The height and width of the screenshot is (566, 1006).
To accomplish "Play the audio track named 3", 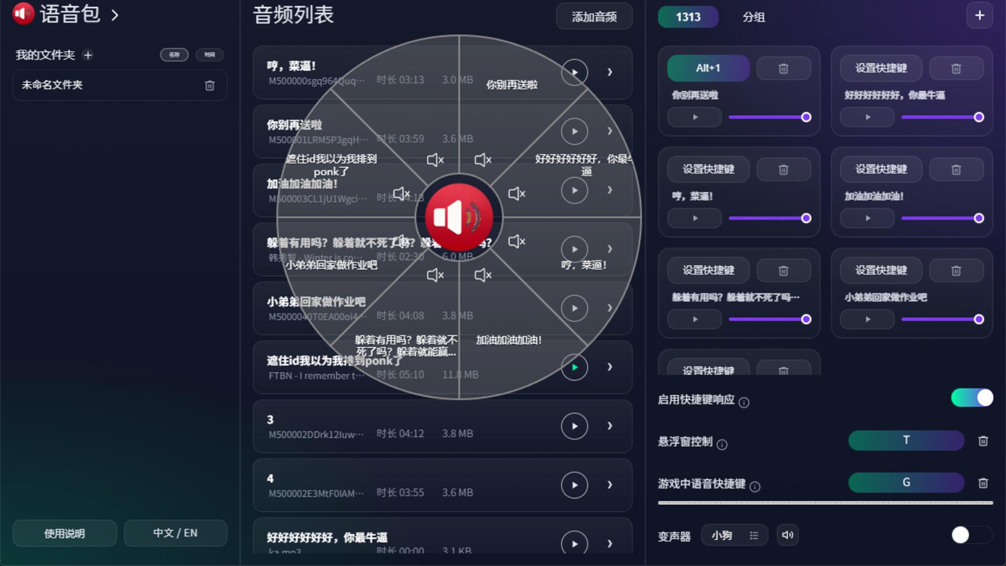I will (x=574, y=426).
